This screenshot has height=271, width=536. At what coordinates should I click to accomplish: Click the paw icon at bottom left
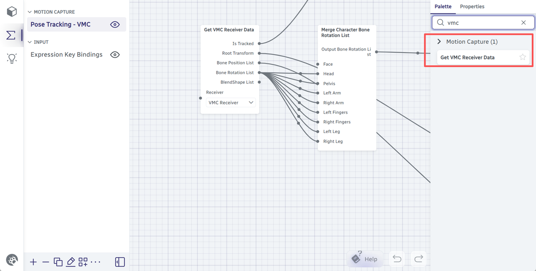point(12,260)
